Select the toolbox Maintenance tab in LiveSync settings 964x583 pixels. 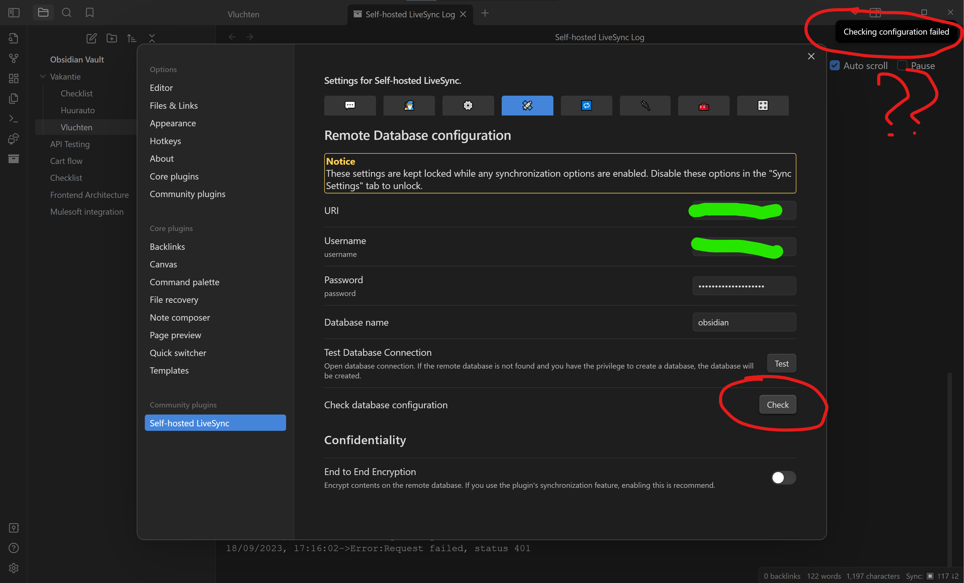[703, 106]
